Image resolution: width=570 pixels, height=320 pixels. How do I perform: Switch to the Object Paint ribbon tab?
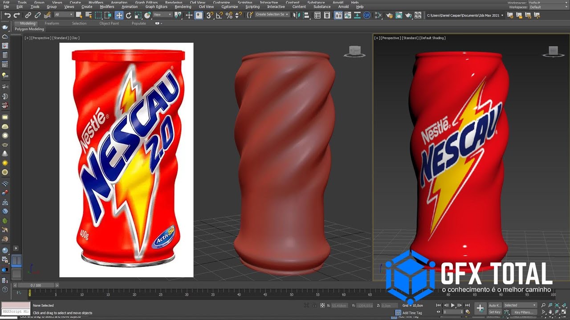109,23
